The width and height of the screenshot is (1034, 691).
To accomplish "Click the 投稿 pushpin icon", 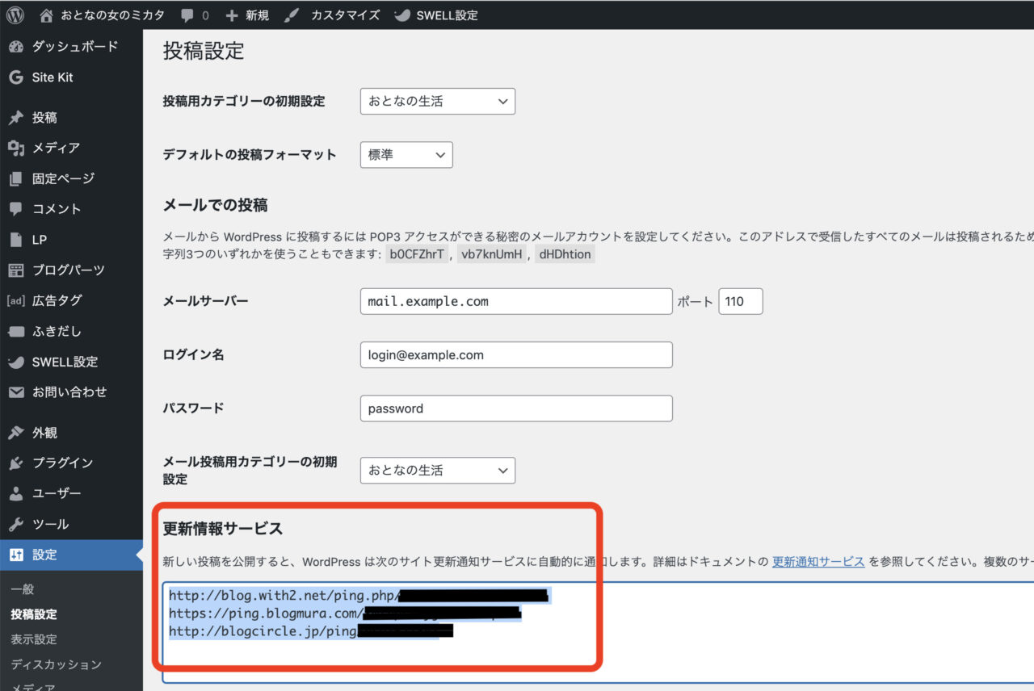I will (x=15, y=118).
